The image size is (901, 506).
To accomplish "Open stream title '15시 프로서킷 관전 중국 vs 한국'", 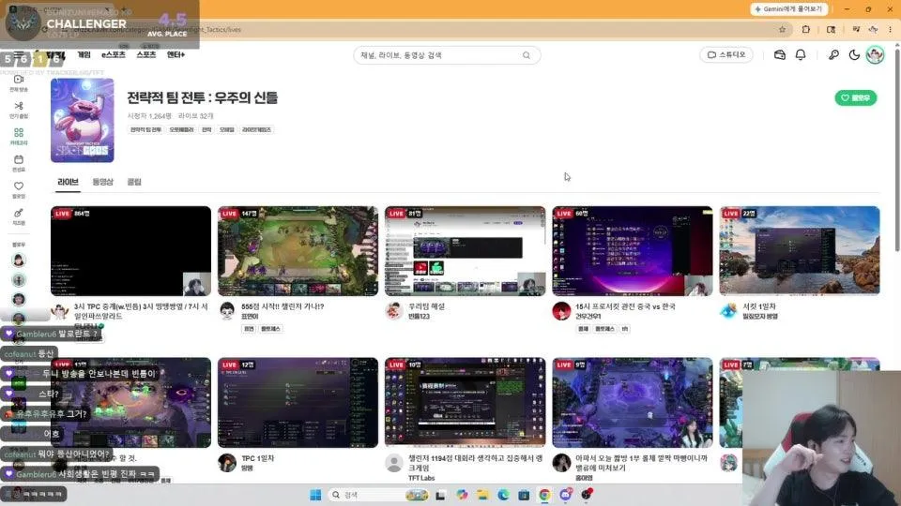I will [625, 307].
